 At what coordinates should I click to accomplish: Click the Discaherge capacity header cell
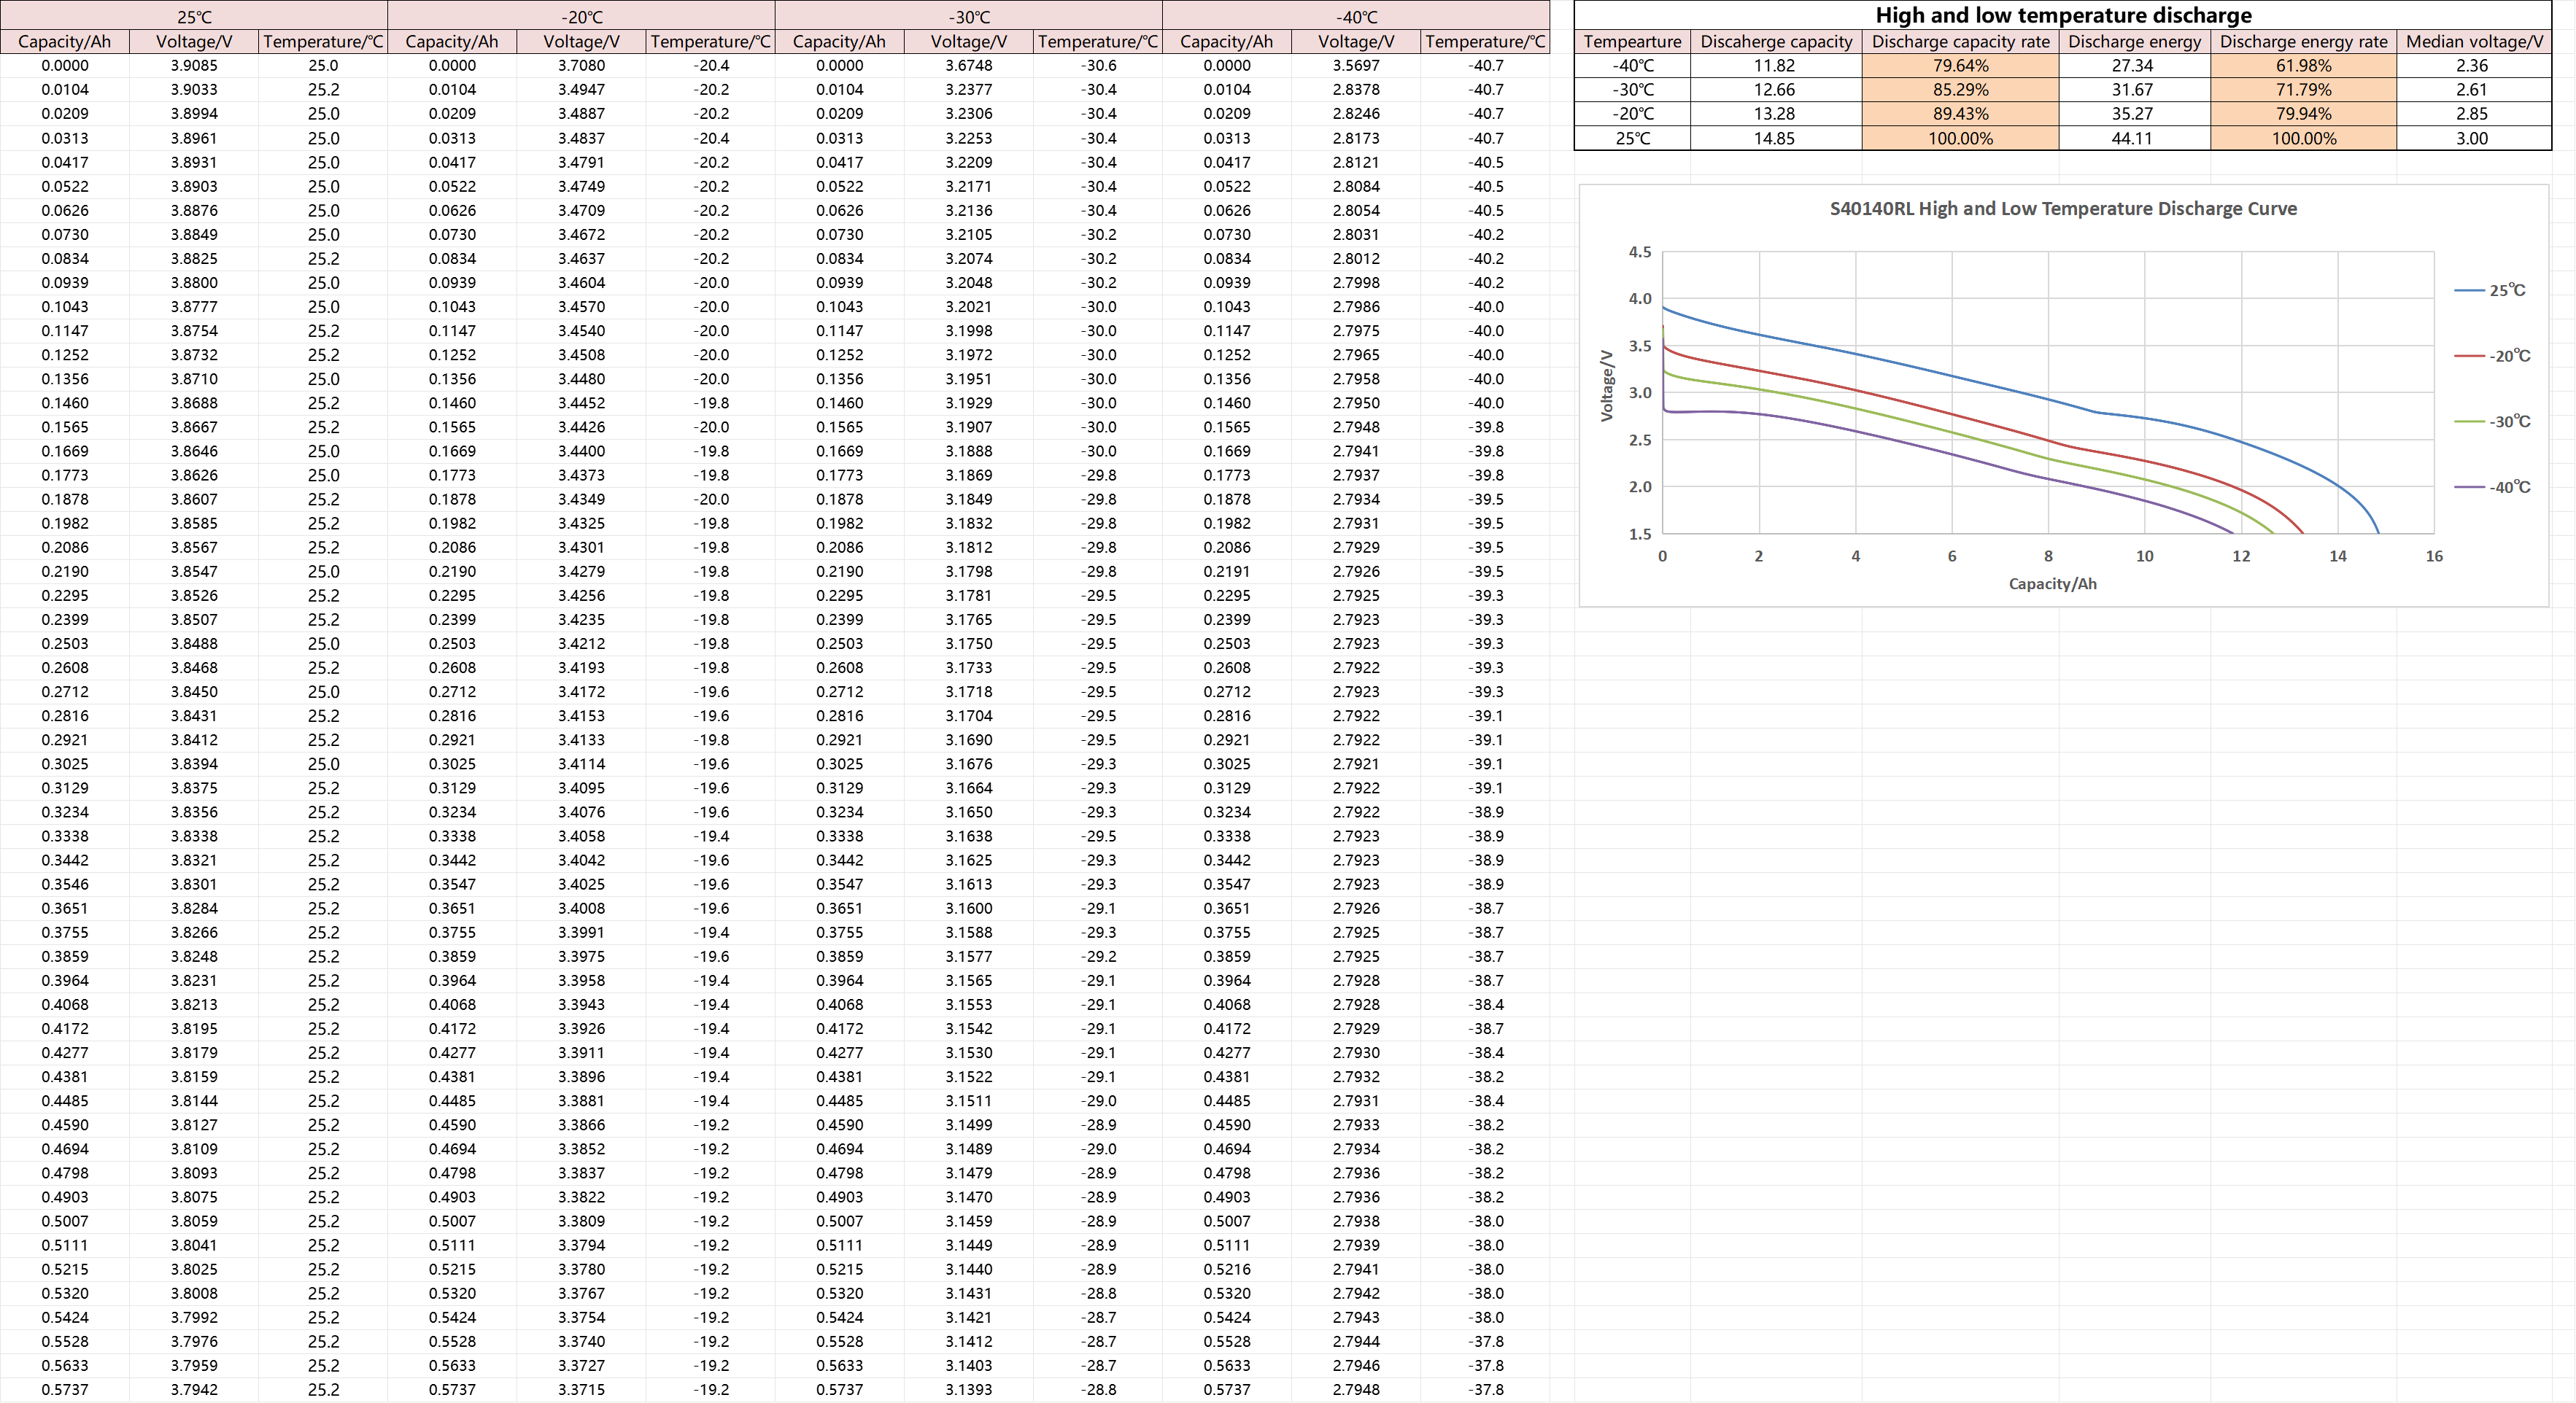[1776, 42]
